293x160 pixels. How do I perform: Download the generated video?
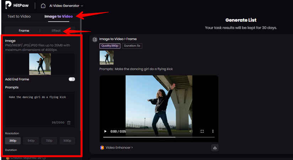pyautogui.click(x=215, y=148)
